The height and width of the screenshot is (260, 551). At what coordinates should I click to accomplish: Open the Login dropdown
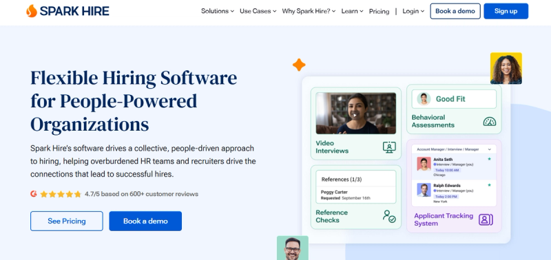point(413,11)
